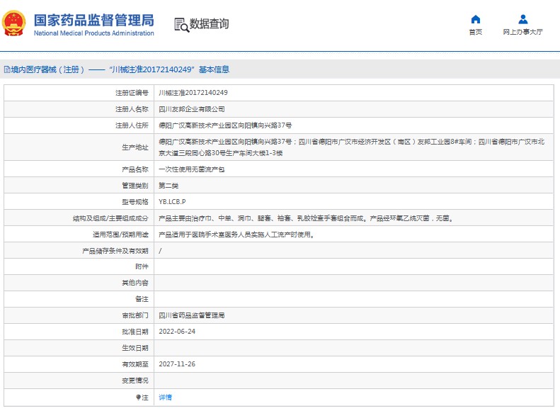This screenshot has height=411, width=560.
Task: Click the 网上办事大厅 person icon
Action: point(523,19)
